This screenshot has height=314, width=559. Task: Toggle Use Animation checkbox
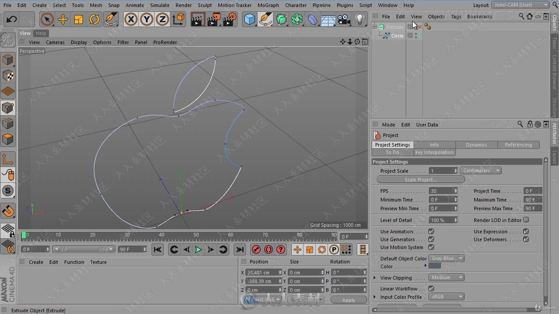point(431,231)
